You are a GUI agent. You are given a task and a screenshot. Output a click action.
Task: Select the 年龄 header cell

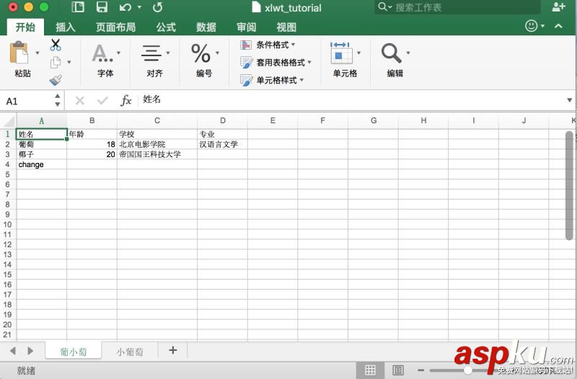[x=92, y=134]
